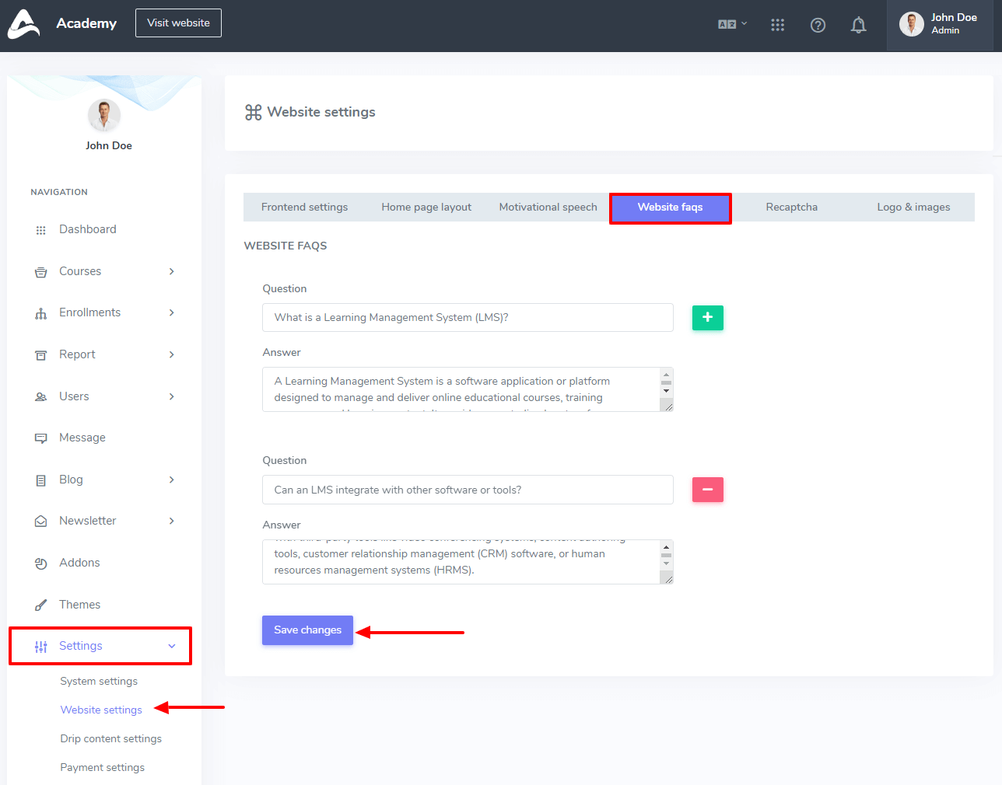Select the Home page layout tab
Screen dimensions: 1002x785
pos(426,208)
